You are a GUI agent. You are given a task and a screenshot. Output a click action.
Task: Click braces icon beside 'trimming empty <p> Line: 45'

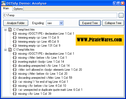click(15, 42)
